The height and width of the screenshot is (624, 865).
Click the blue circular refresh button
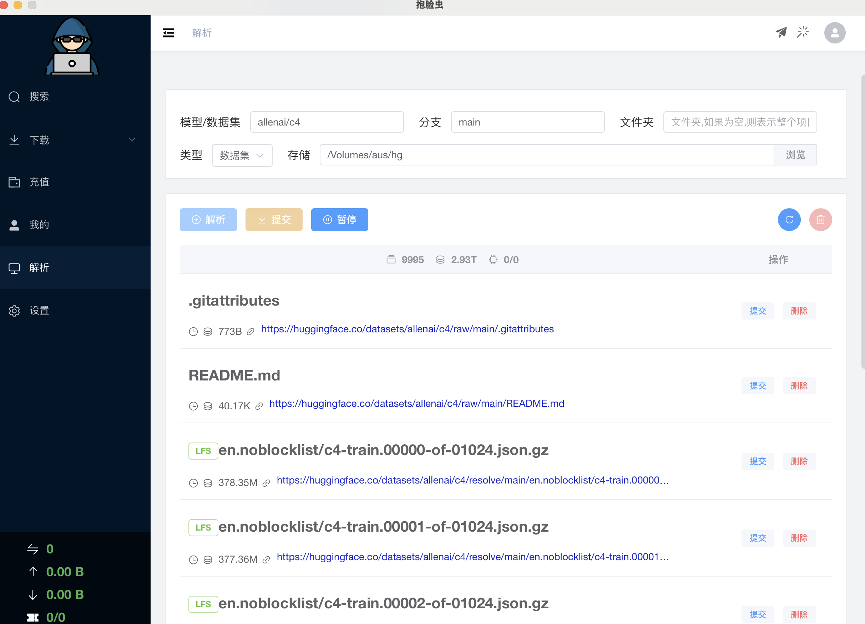[x=789, y=220]
